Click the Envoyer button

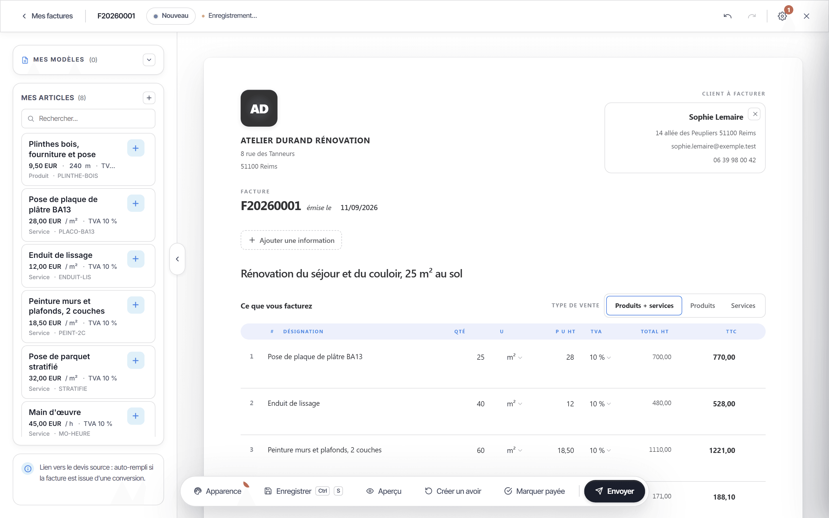pos(615,491)
